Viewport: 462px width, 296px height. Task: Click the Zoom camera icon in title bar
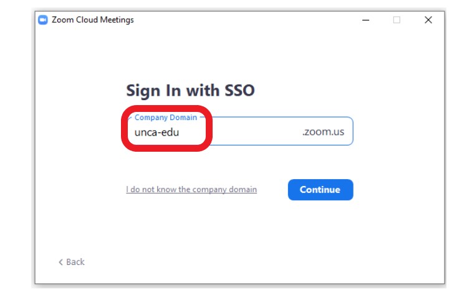tap(43, 20)
